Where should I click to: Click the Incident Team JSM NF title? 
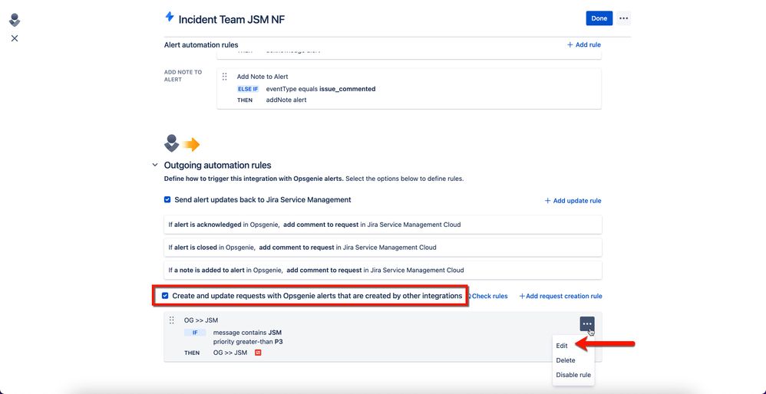(232, 19)
